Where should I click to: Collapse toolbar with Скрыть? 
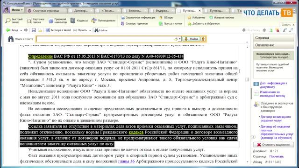point(288,25)
